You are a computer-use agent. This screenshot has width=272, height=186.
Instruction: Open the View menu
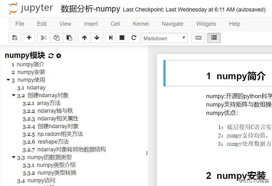coord(65,24)
